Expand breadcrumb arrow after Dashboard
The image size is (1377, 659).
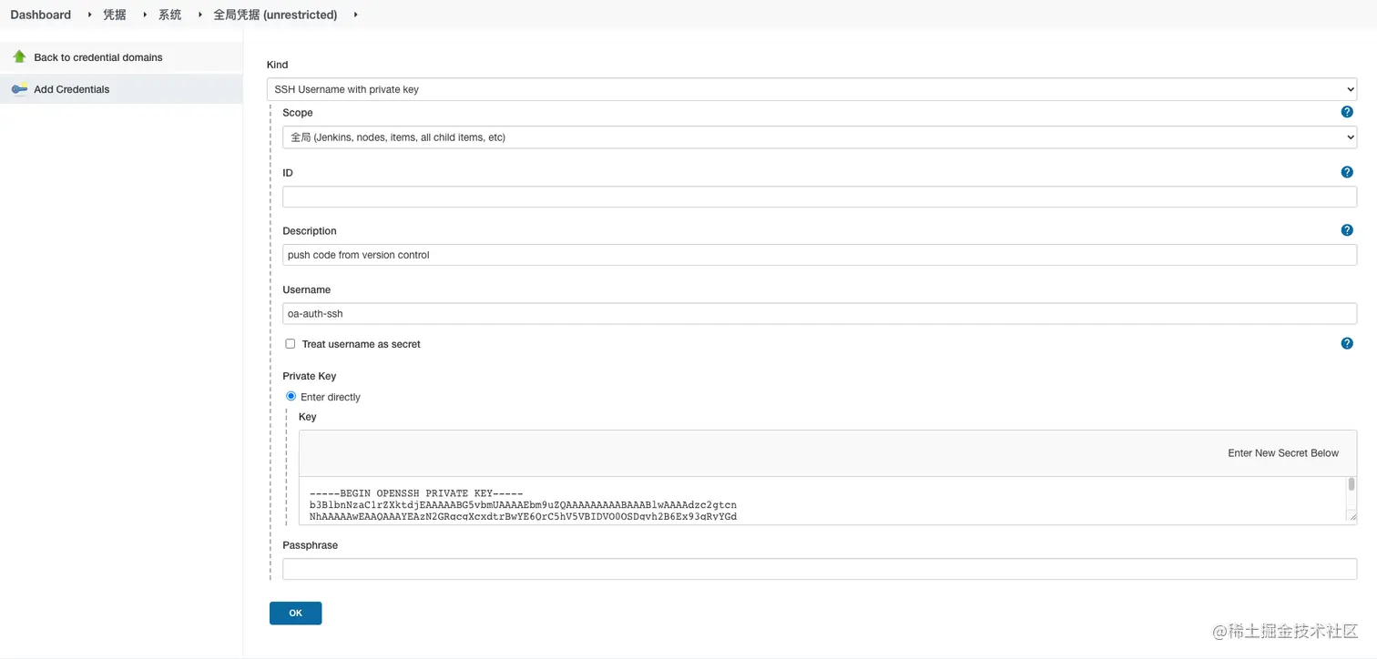(x=89, y=15)
